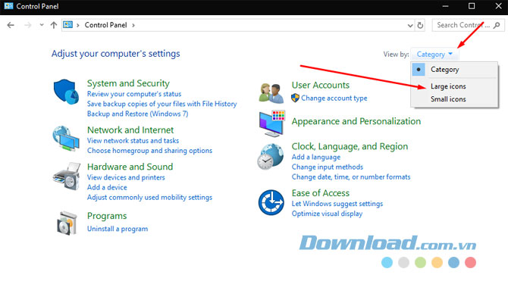Open Network and Internet globe icon

tap(66, 139)
